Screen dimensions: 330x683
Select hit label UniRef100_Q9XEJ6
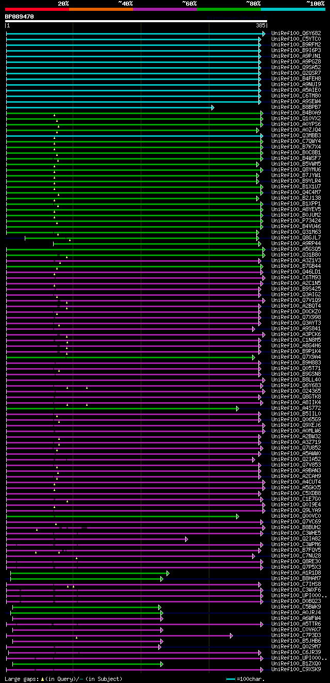[296, 425]
